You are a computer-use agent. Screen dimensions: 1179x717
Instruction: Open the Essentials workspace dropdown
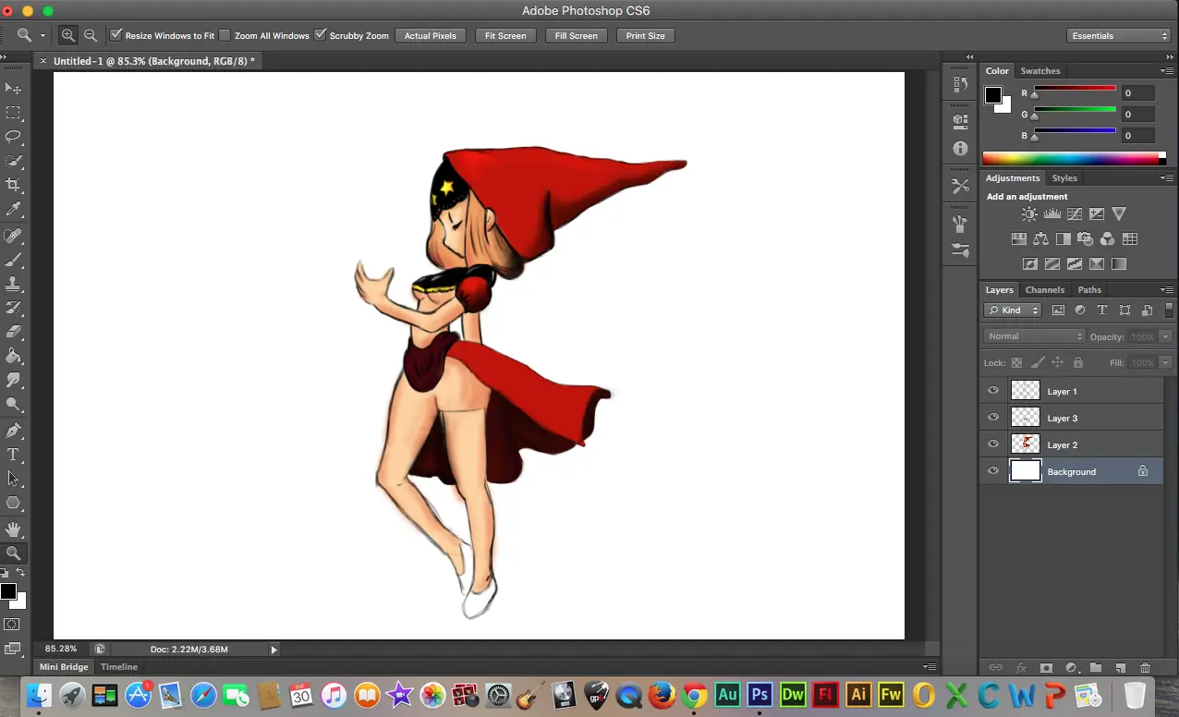click(x=1119, y=35)
